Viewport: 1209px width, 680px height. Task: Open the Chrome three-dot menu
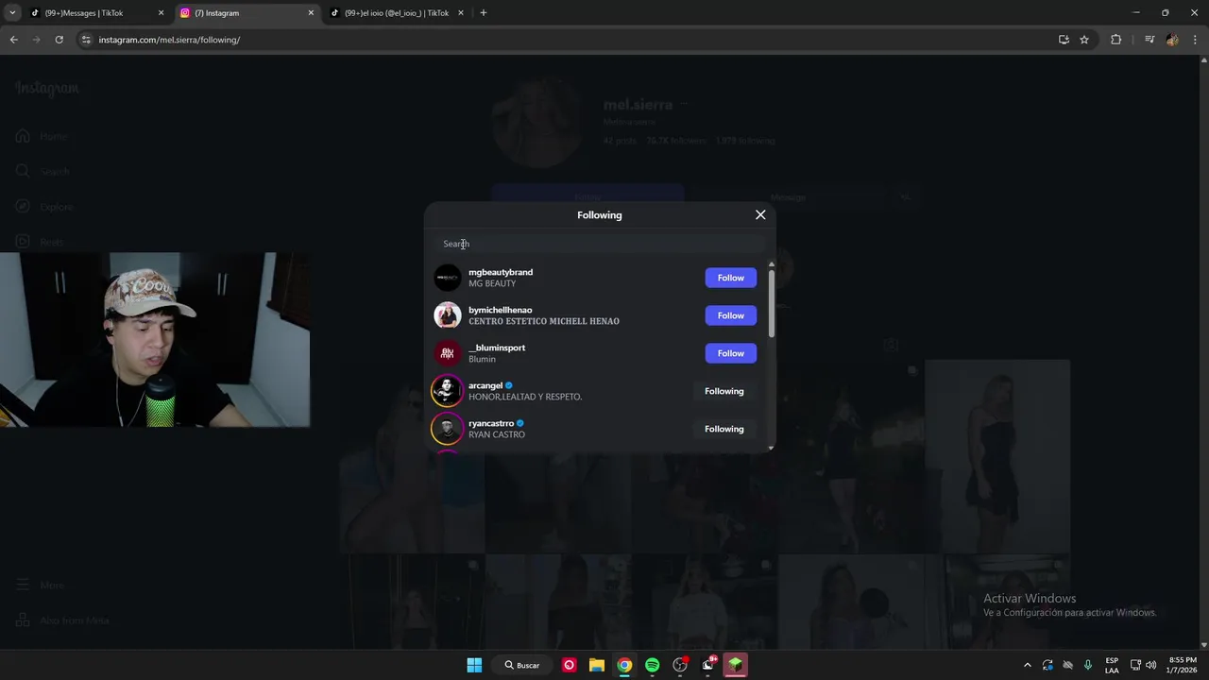tap(1195, 40)
